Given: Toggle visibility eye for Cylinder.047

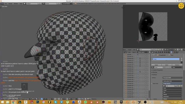Looking at the screenshot, I should [146, 91].
